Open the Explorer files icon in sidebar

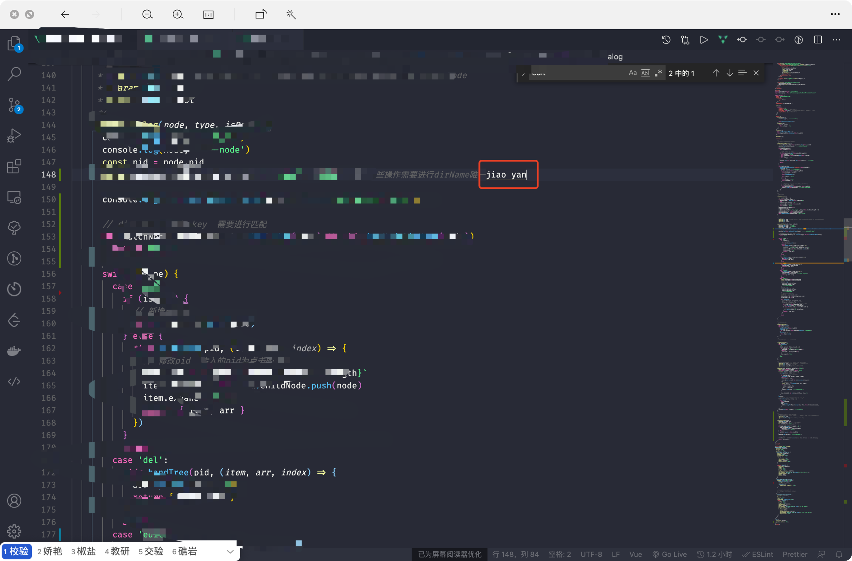click(14, 43)
